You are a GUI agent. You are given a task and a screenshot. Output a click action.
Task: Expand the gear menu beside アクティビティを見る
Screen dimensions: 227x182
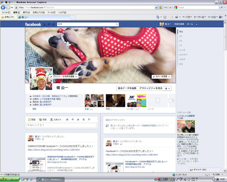point(167,89)
